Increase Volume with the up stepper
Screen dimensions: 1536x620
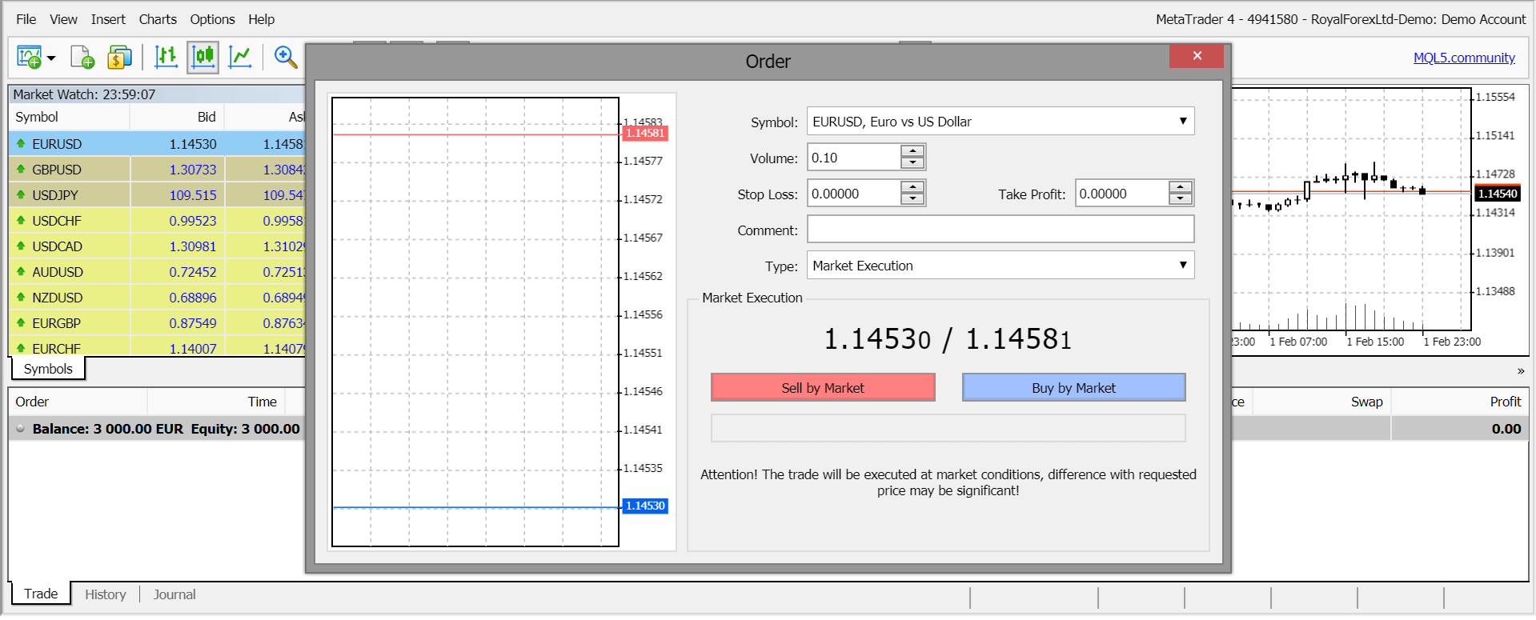click(x=912, y=151)
